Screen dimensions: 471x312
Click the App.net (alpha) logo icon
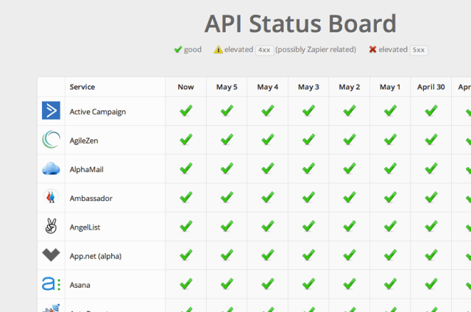click(51, 255)
